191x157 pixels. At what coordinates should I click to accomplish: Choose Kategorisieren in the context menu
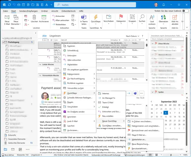[x=79, y=74]
